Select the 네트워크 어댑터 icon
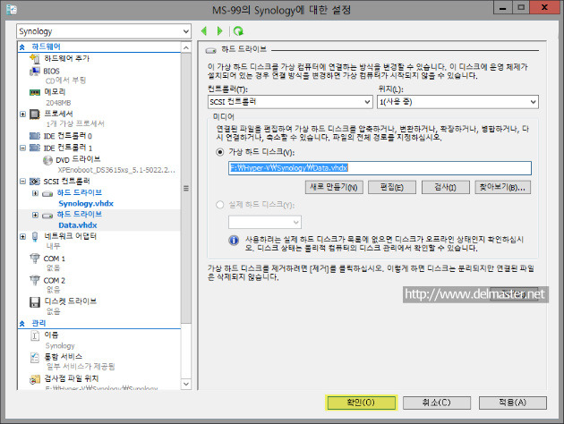 [35, 236]
